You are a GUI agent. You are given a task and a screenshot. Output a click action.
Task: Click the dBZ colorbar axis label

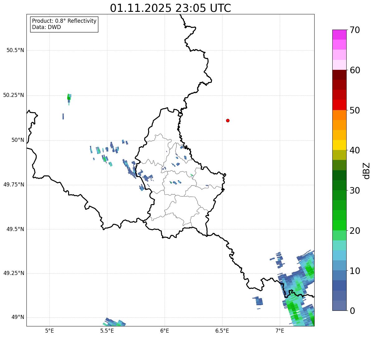coord(367,171)
